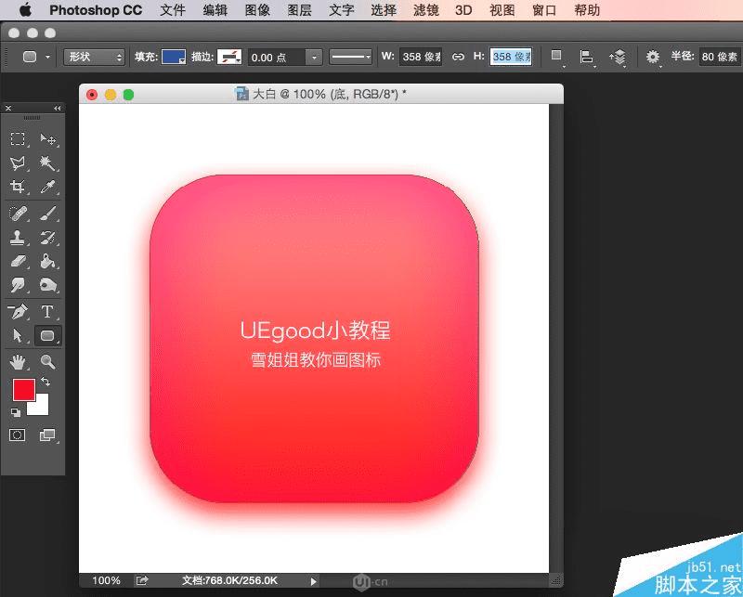743x597 pixels.
Task: Click the status bar share icon
Action: coord(142,580)
